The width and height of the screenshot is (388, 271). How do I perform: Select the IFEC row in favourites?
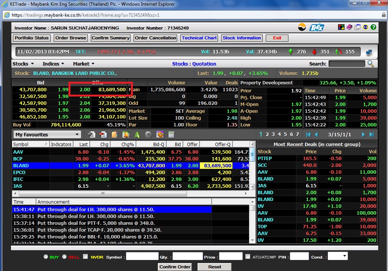tap(130, 179)
